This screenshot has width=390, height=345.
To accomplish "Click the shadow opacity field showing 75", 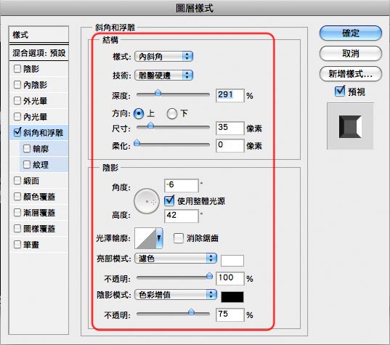I will [x=229, y=314].
